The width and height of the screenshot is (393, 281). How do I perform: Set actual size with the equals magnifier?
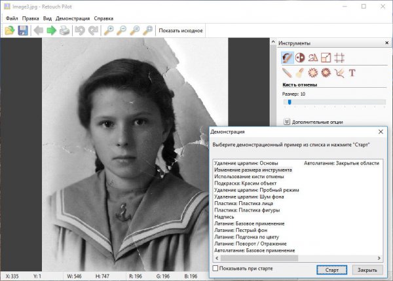134,30
